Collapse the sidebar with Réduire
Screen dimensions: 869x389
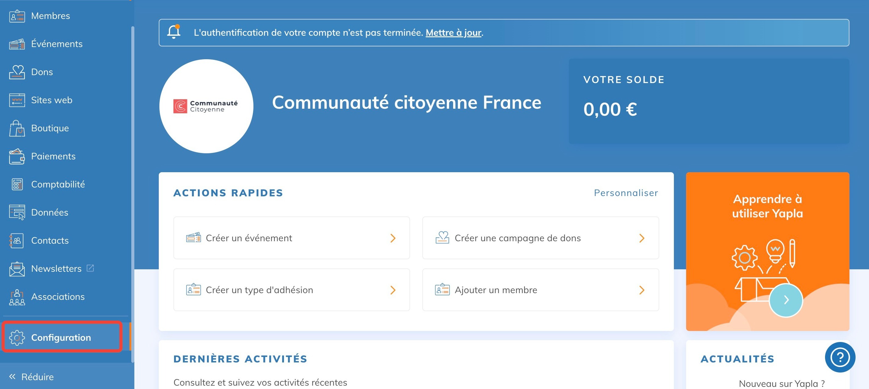point(32,376)
